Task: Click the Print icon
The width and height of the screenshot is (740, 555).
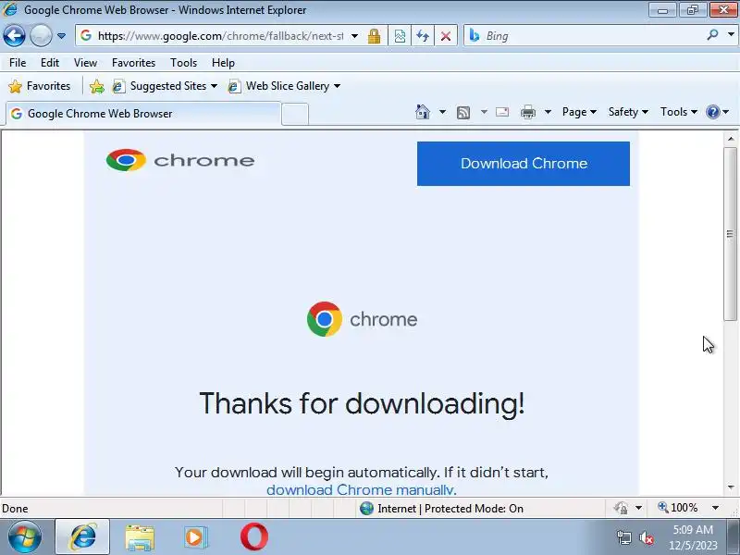Action: tap(527, 112)
